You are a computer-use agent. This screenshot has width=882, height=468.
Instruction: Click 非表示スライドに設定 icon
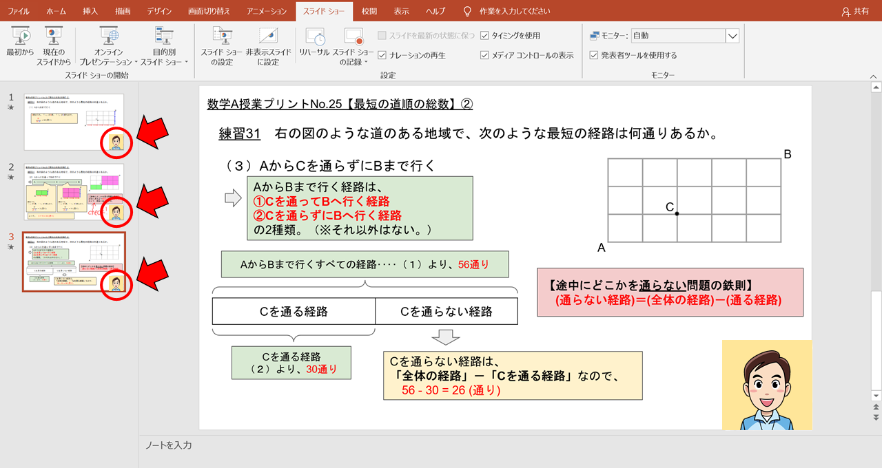(x=267, y=36)
